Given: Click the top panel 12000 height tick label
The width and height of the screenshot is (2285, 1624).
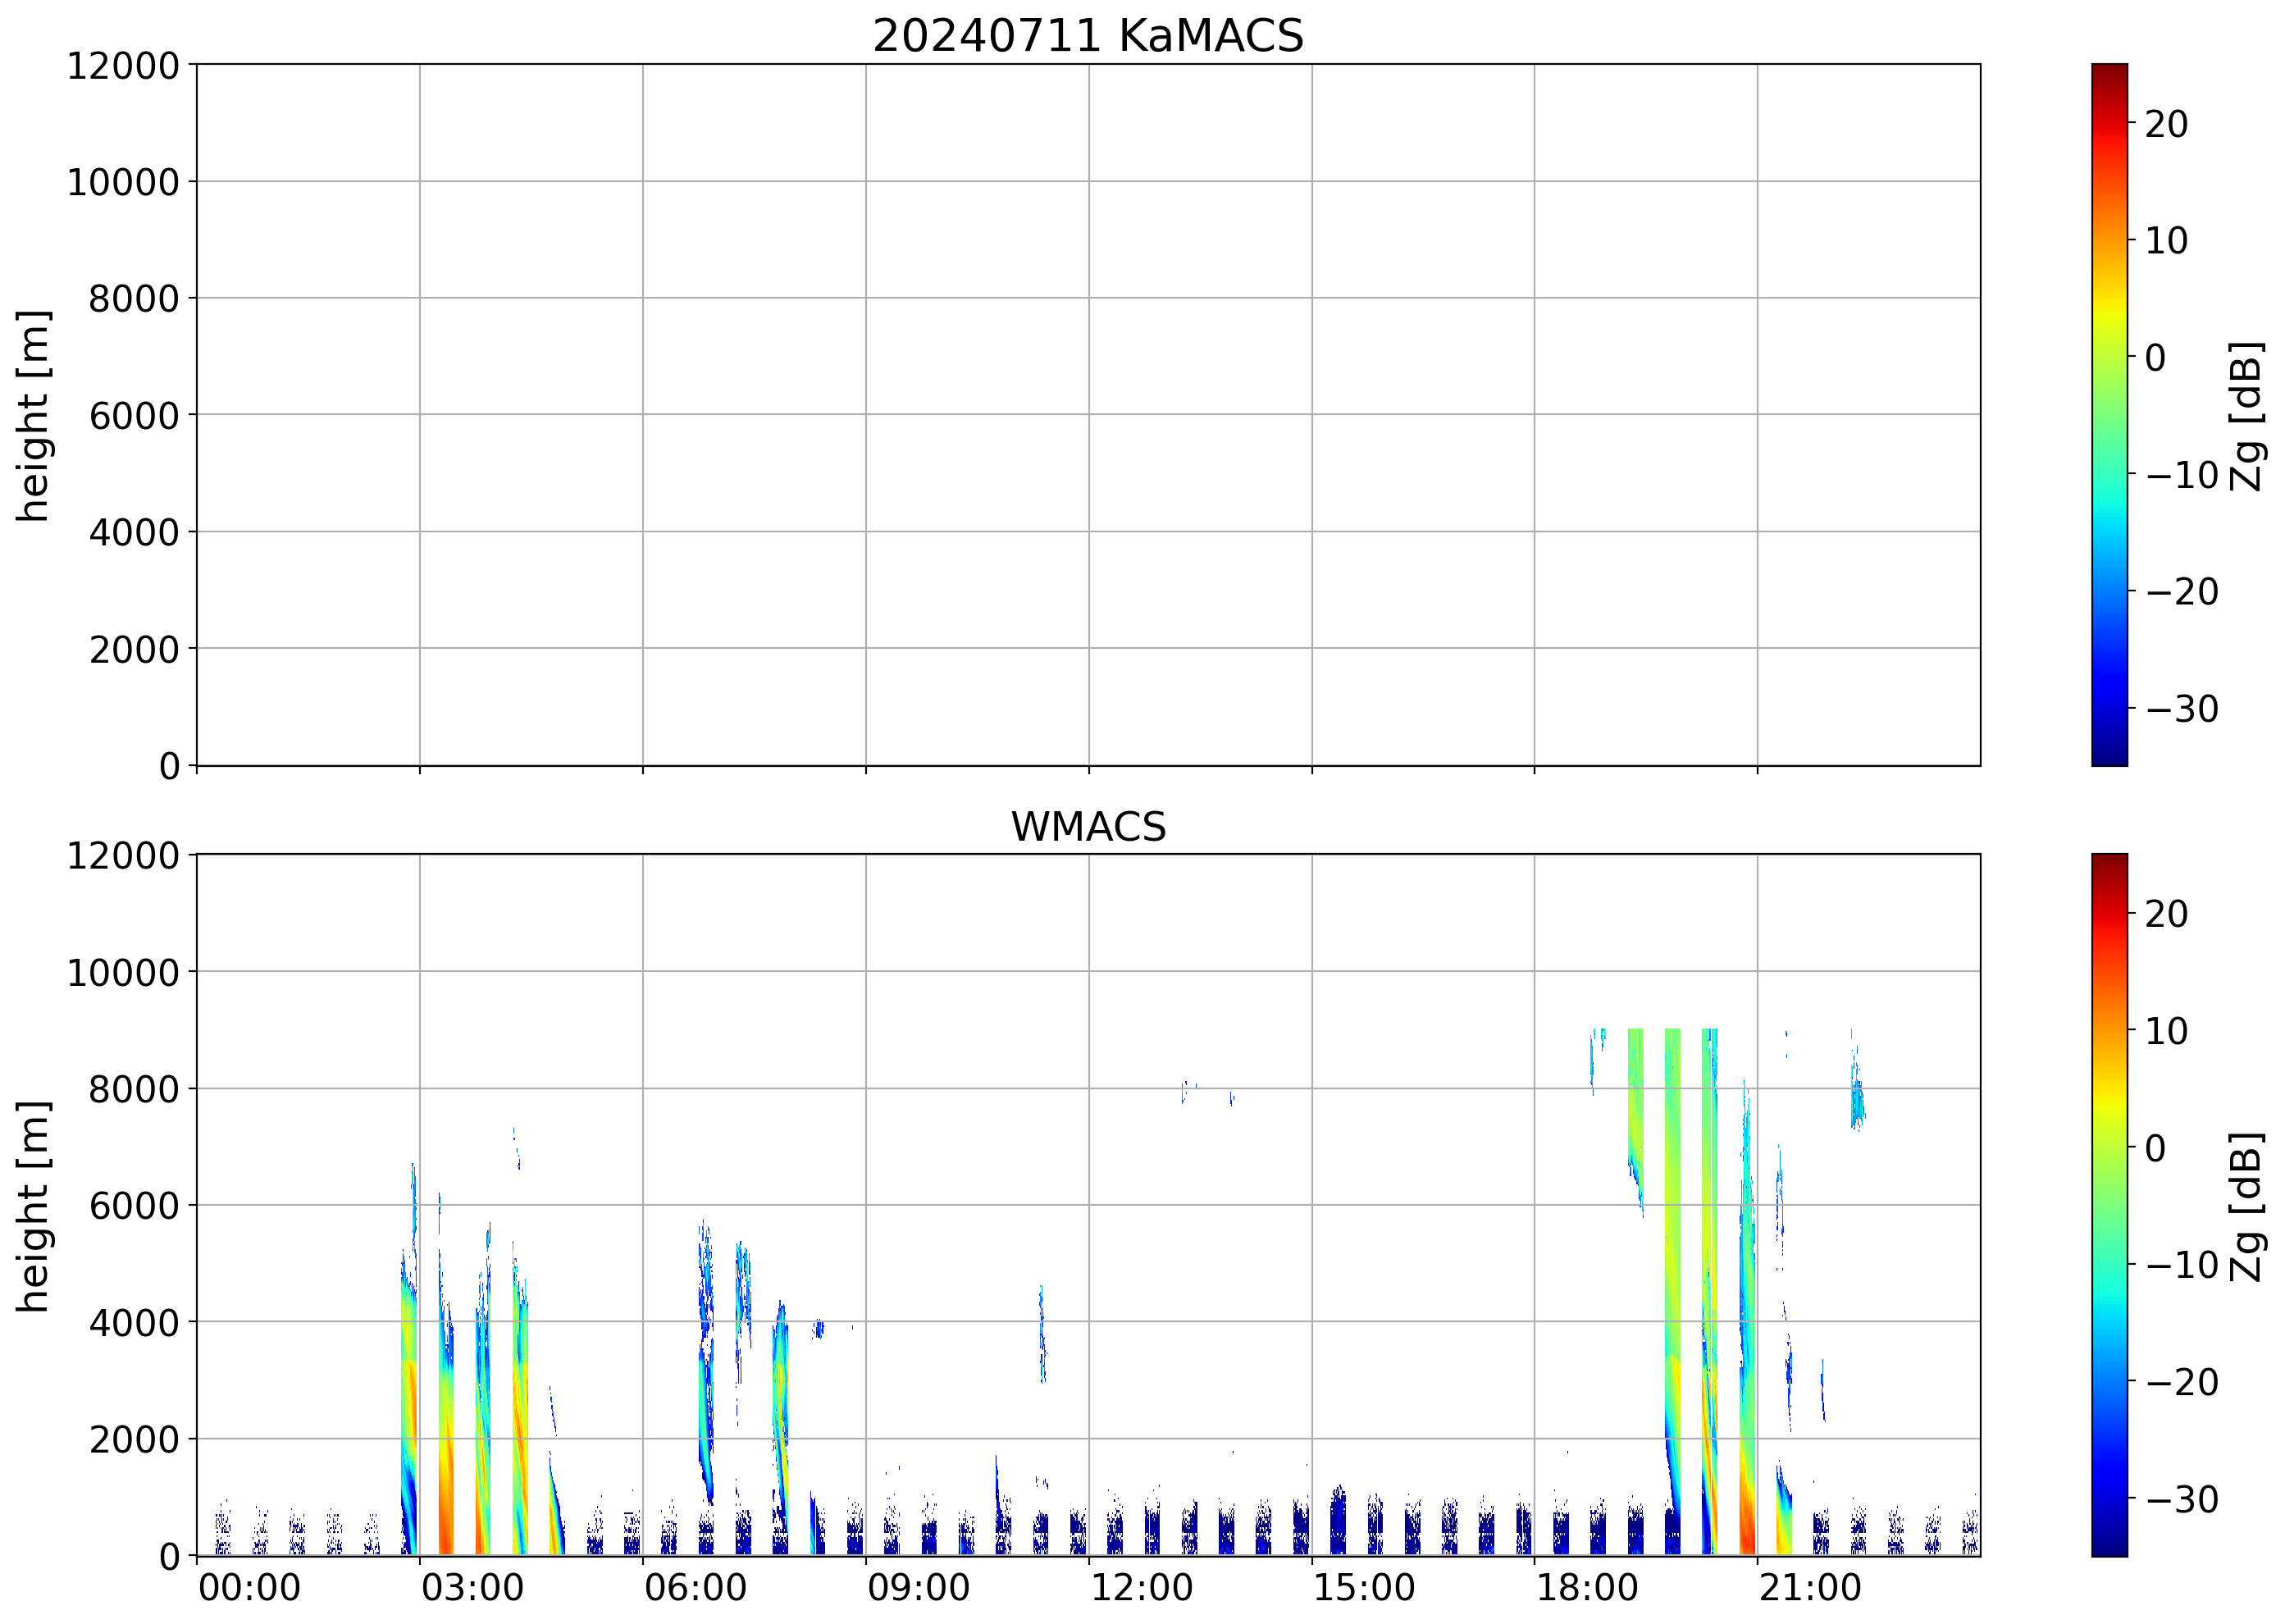Looking at the screenshot, I should coord(122,66).
